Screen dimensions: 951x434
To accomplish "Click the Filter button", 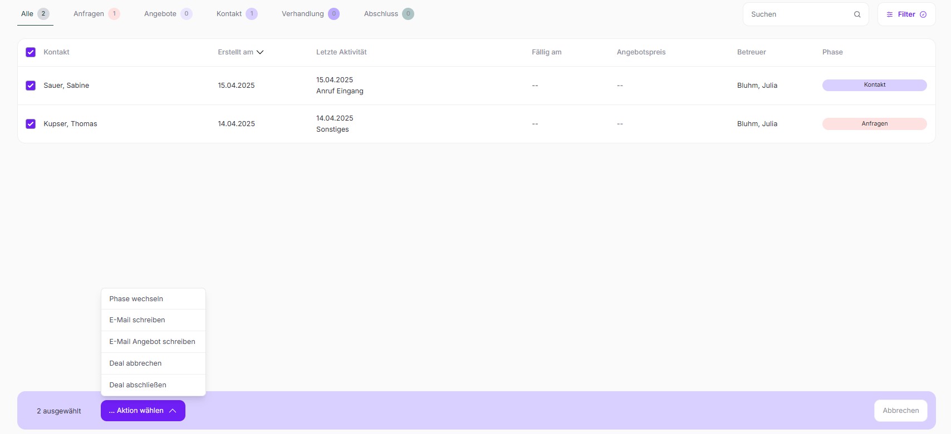I will tap(906, 14).
